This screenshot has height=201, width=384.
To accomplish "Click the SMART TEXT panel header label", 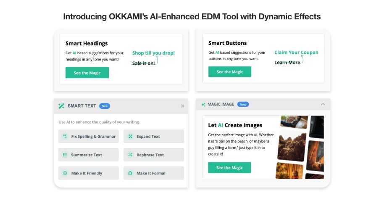I will 82,106.
